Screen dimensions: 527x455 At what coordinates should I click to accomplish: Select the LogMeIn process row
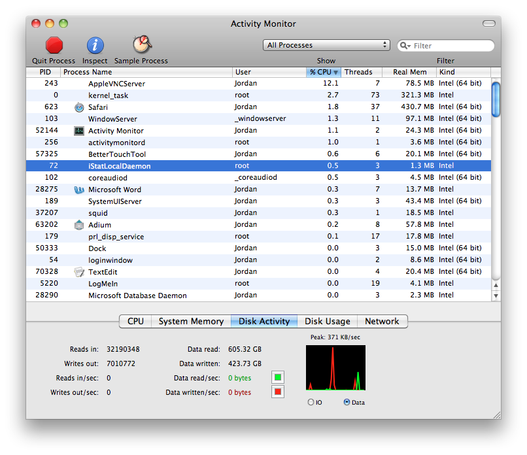[x=258, y=283]
